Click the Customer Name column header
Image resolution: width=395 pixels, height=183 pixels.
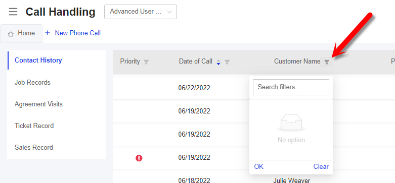pyautogui.click(x=297, y=61)
